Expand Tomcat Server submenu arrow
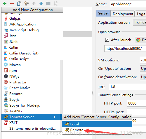 tap(54, 117)
